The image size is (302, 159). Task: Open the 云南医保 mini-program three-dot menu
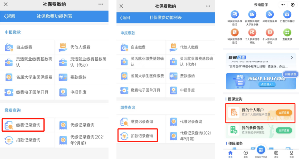283,5
